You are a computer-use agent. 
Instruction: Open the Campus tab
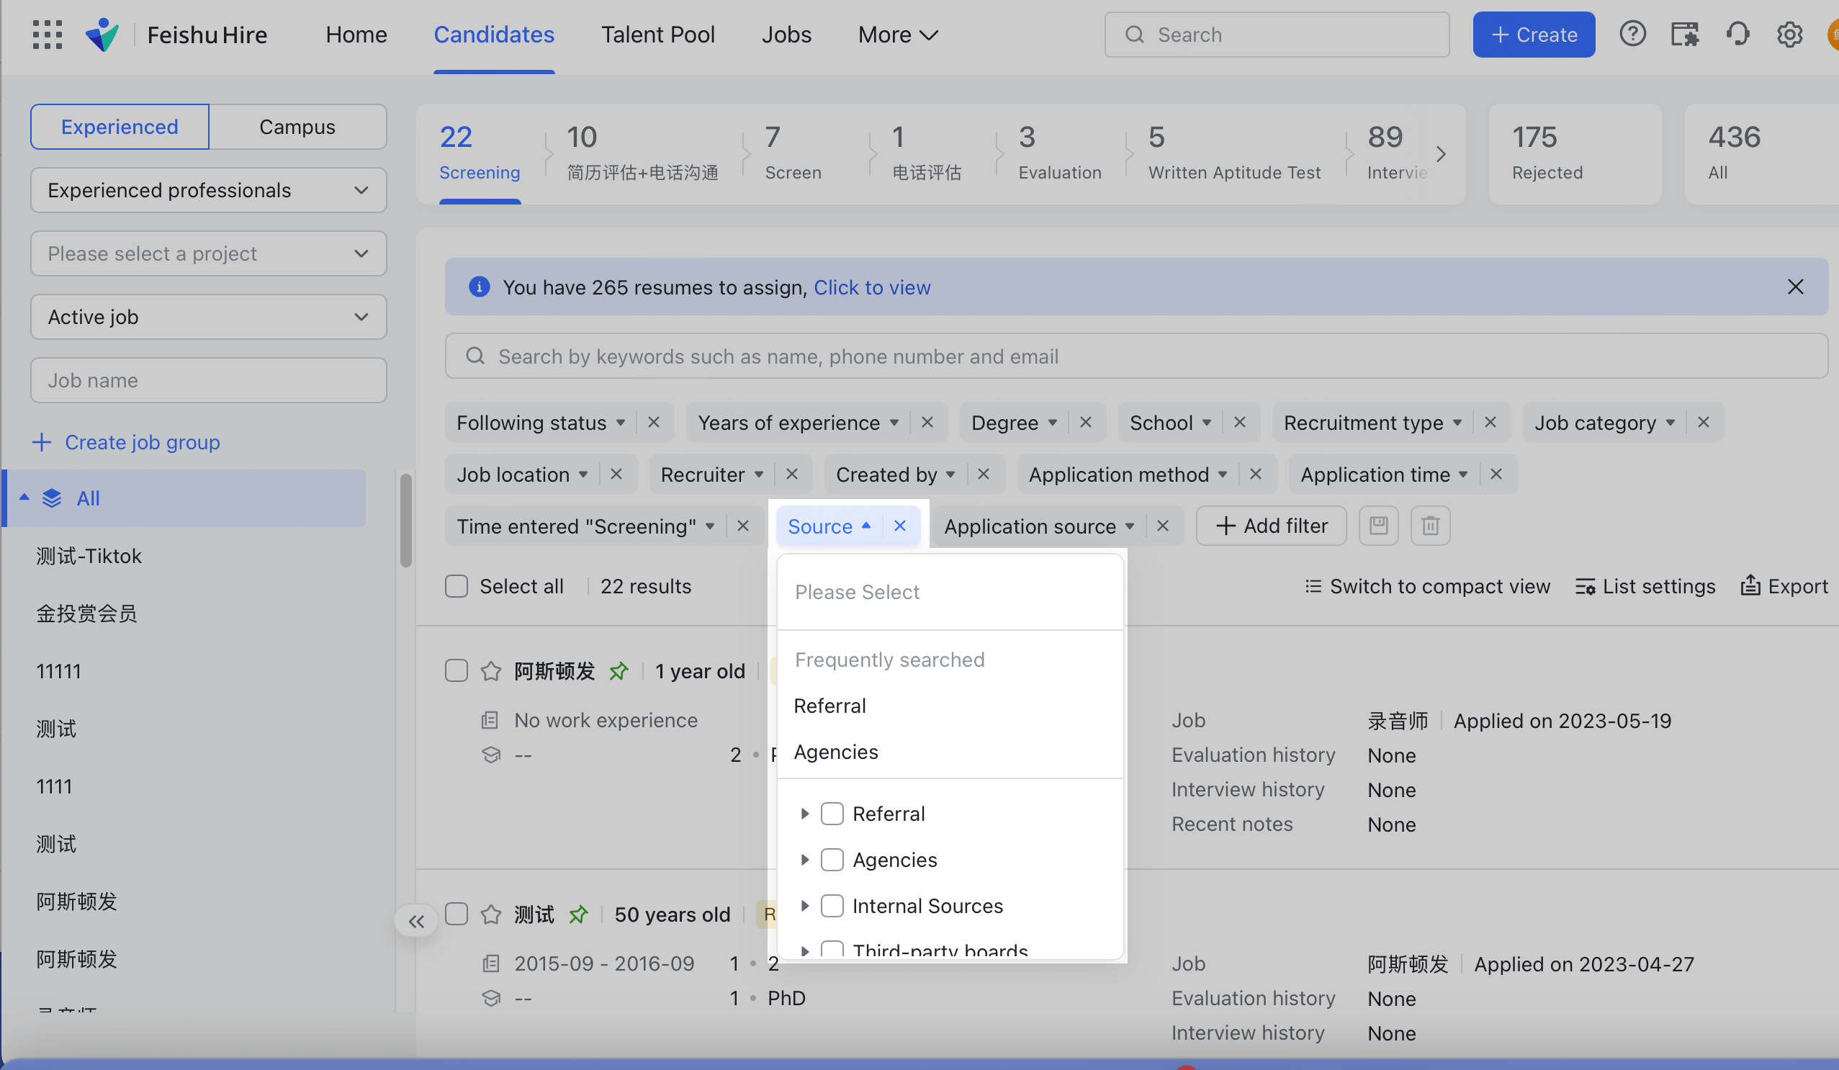tap(297, 126)
